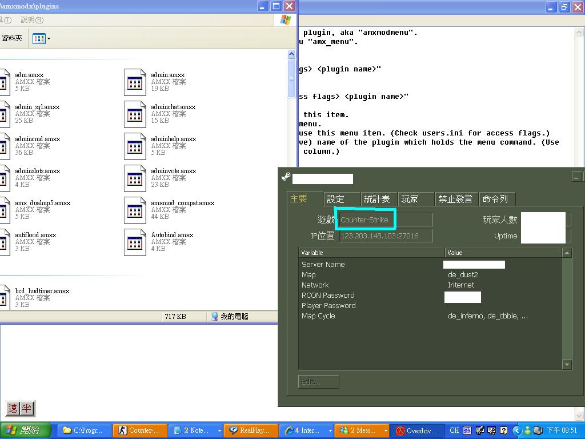Click the Edit... button in server window

tap(319, 382)
